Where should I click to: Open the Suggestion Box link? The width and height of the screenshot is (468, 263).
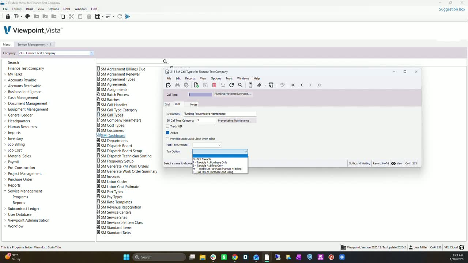pos(452,9)
